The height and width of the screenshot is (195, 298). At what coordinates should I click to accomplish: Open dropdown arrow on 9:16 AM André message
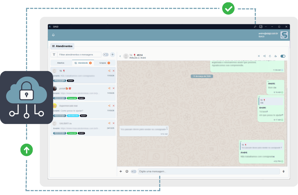268,82
